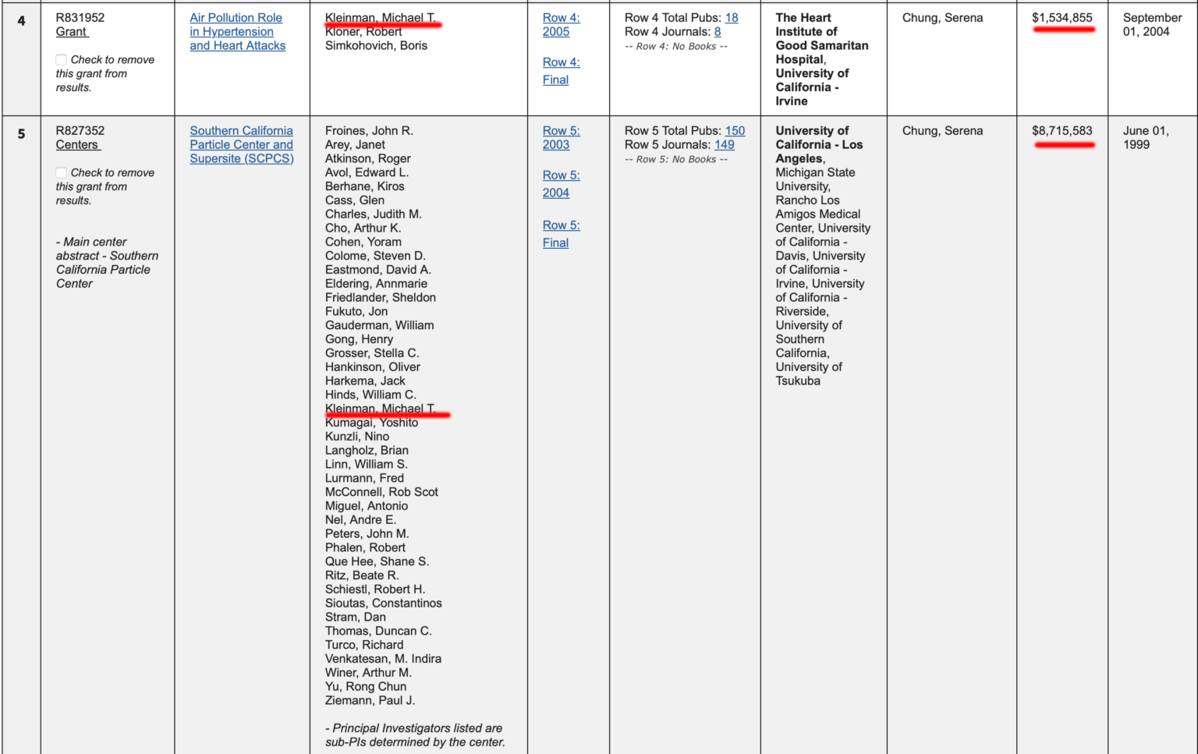Open Air Pollution Role in Hypertension grant title
This screenshot has height=754, width=1198.
point(237,32)
